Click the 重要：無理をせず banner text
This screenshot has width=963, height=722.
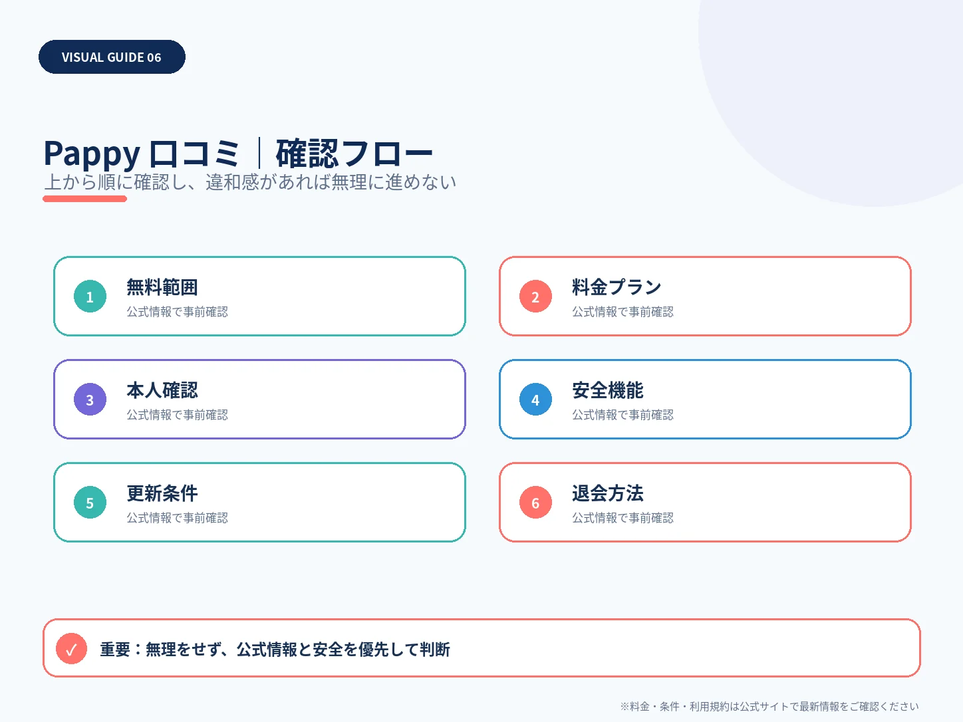coord(275,649)
